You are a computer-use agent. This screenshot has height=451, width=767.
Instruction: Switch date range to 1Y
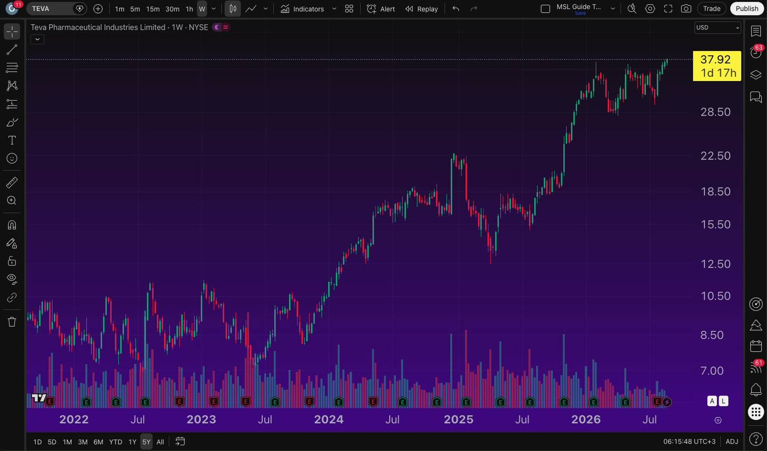[133, 442]
